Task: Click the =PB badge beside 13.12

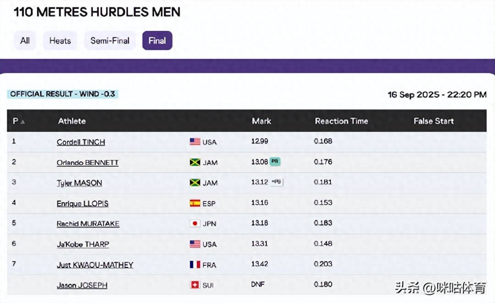Action: [277, 182]
